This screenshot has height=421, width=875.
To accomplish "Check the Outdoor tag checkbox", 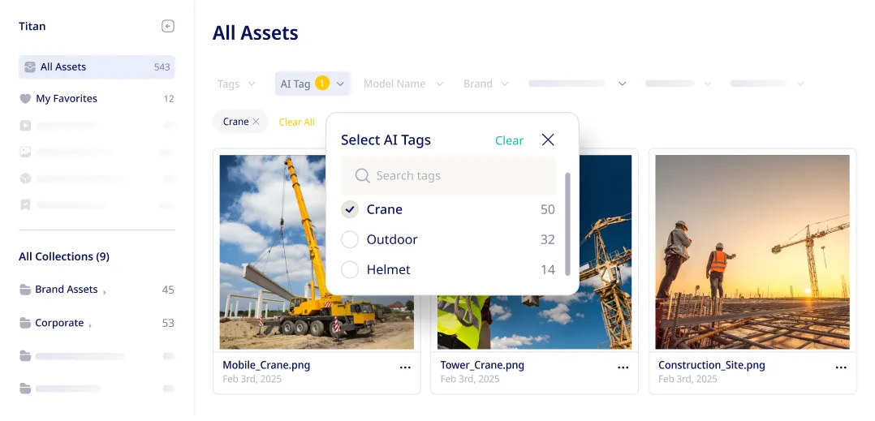I will pos(350,240).
